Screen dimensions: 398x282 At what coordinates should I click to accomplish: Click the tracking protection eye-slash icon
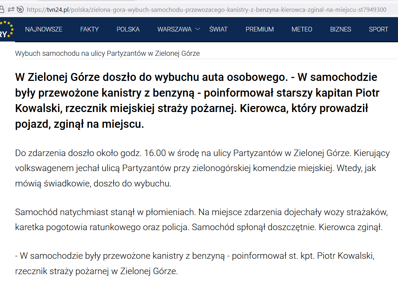(20, 10)
